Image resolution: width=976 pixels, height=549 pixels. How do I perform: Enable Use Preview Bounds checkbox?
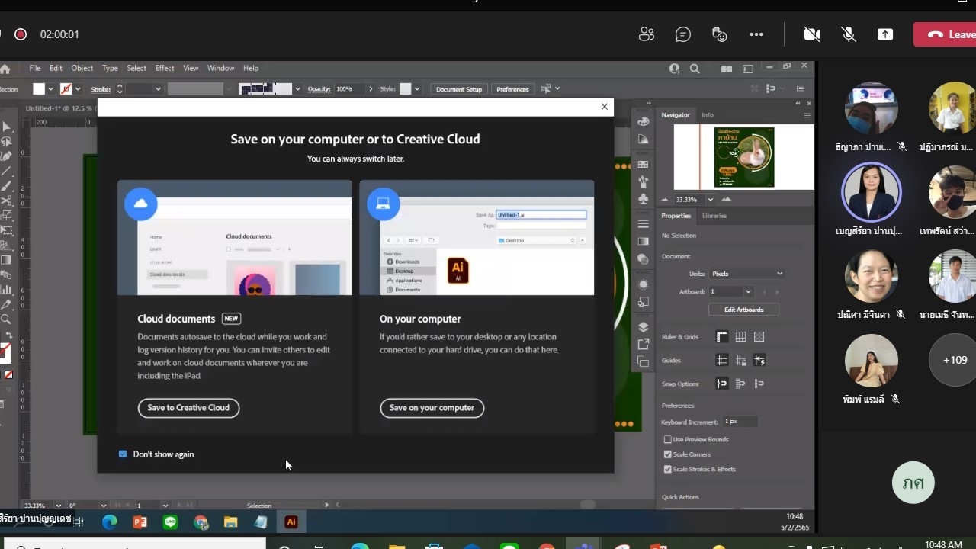coord(668,440)
